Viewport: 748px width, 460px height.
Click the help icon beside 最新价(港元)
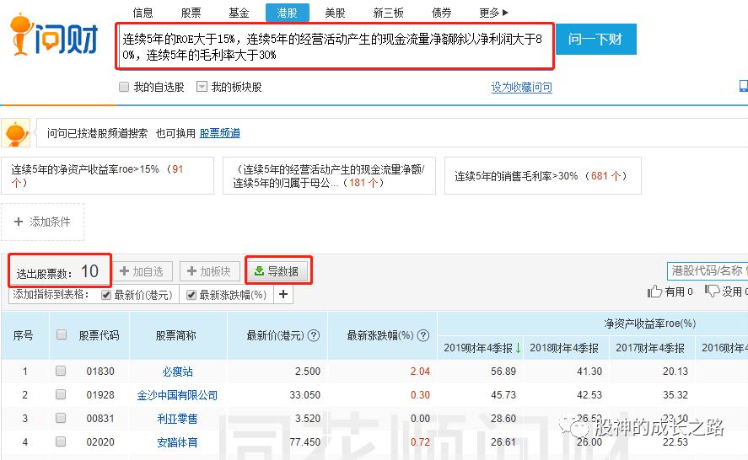(x=314, y=335)
